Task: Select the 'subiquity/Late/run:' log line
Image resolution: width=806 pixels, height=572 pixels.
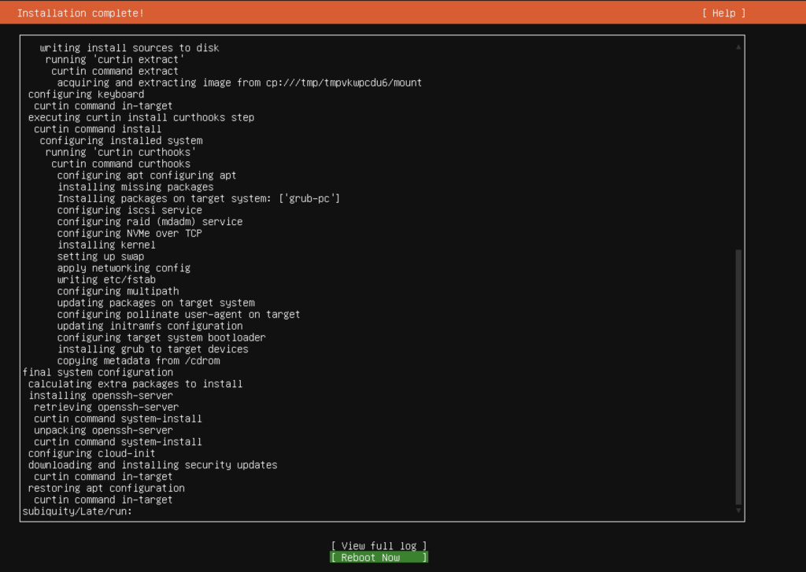Action: click(x=77, y=511)
